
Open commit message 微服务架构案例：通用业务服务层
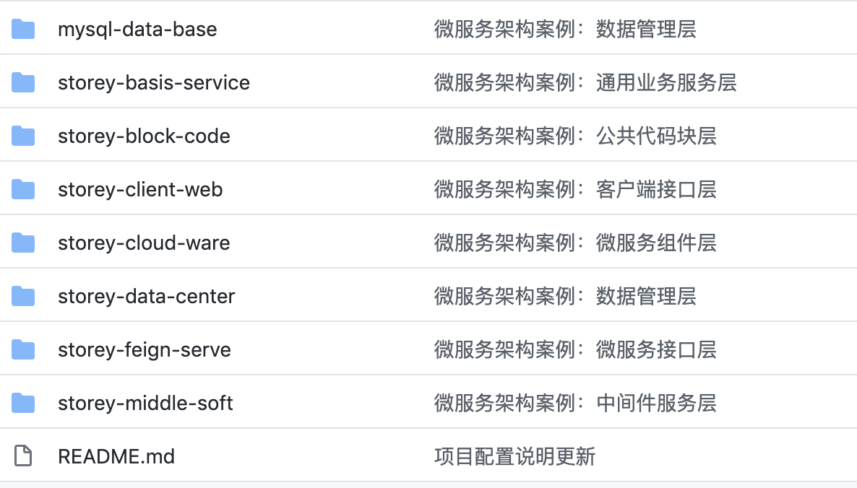tap(585, 83)
